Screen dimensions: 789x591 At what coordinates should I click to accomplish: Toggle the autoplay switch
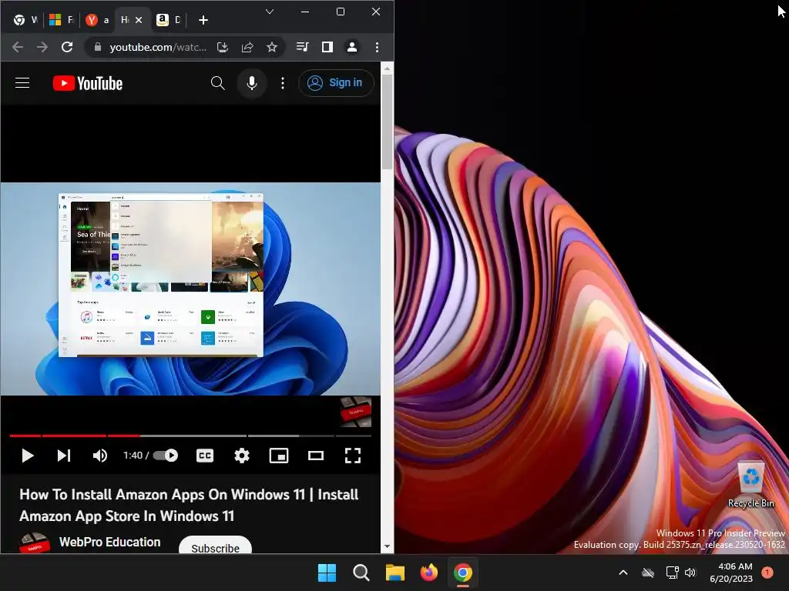pyautogui.click(x=166, y=456)
